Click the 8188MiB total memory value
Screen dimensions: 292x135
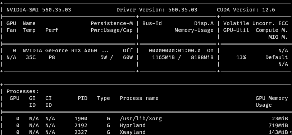[x=202, y=58]
